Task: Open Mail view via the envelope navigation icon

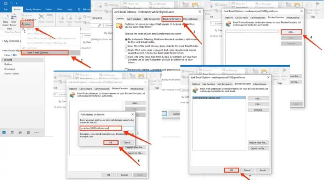Action: tap(4, 132)
